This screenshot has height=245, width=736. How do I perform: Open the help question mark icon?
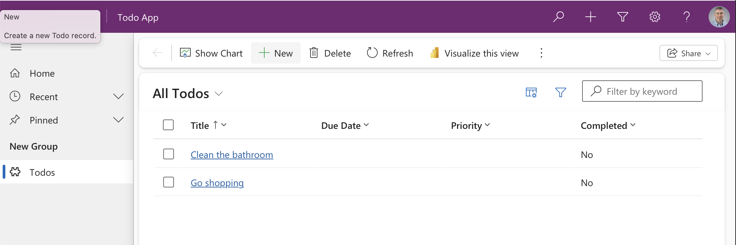(686, 17)
